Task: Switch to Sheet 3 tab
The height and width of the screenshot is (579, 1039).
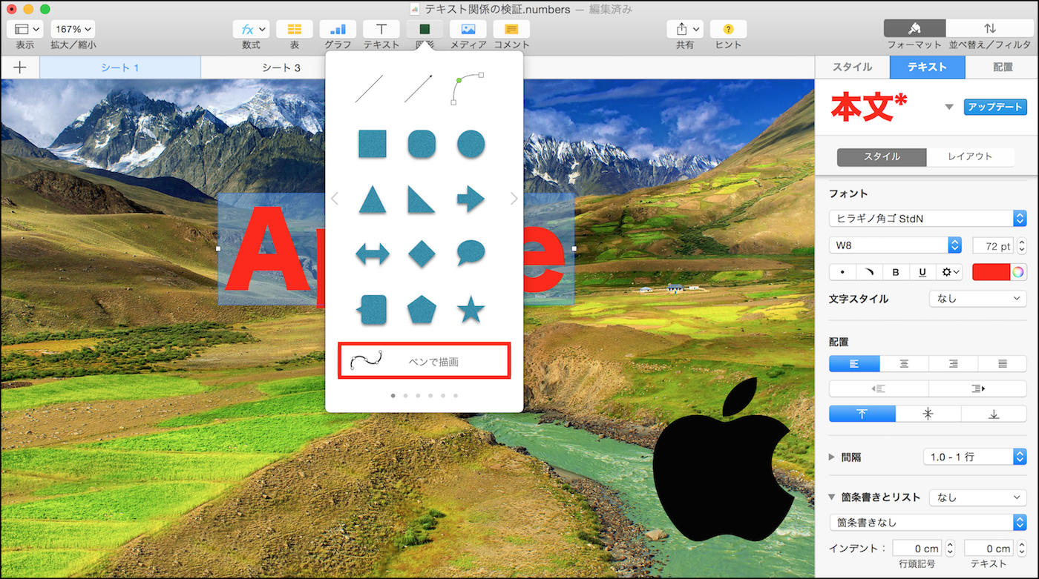Action: [281, 67]
